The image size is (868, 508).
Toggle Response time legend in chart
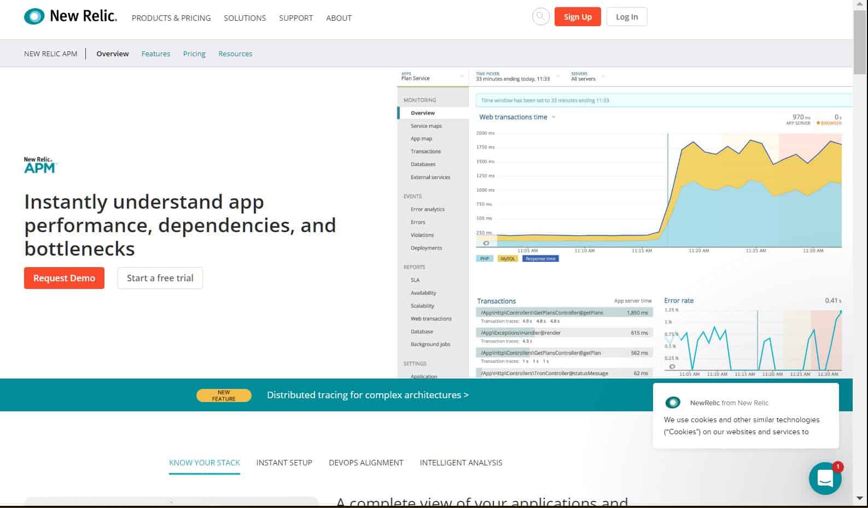(540, 258)
